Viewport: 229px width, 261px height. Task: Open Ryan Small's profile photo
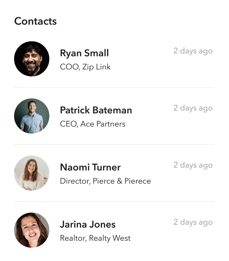click(x=32, y=59)
